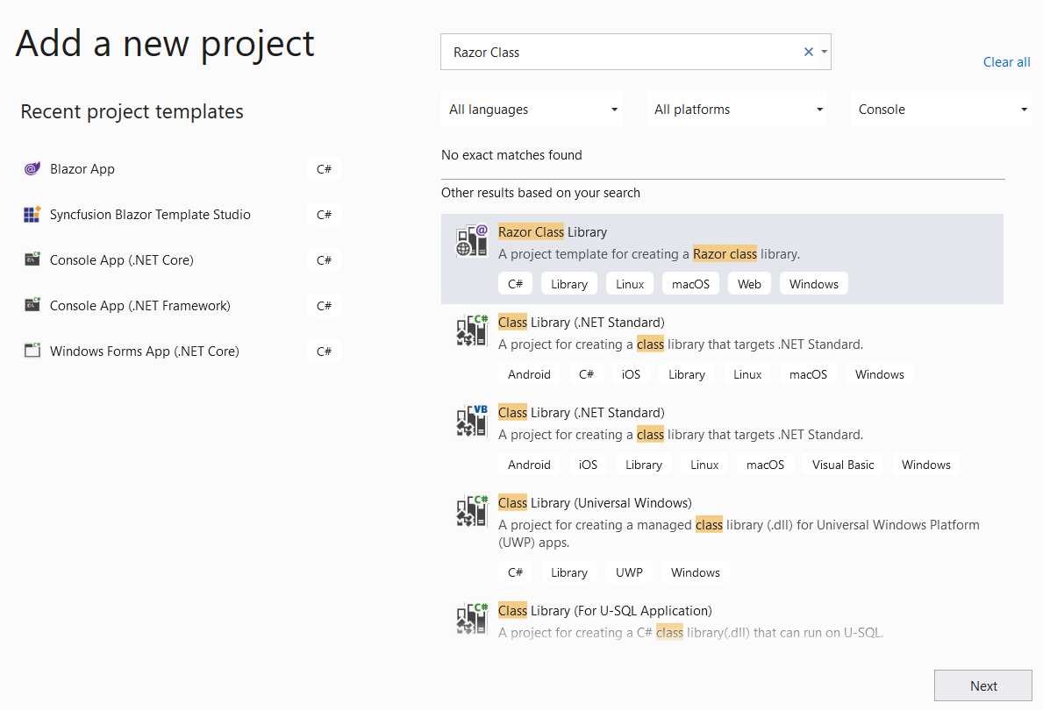Click the Visual Basic tag on Class Library
The width and height of the screenshot is (1043, 710).
(843, 465)
